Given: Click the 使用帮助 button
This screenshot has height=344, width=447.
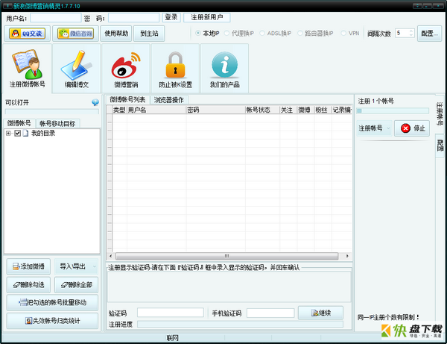Looking at the screenshot, I should pos(116,34).
